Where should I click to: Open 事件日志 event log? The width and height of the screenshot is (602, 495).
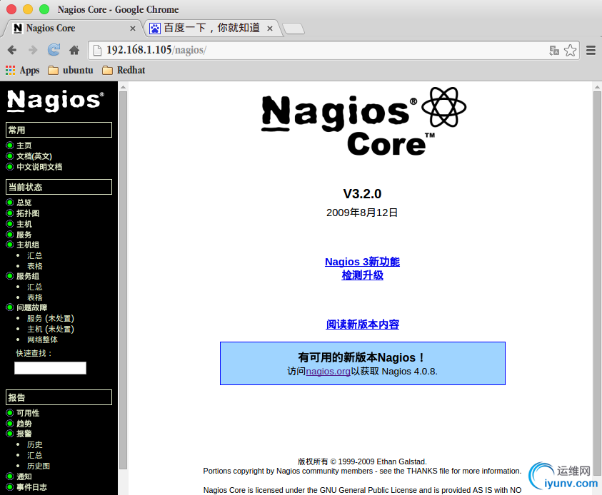[x=32, y=487]
